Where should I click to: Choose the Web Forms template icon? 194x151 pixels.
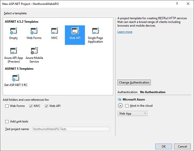(34, 31)
